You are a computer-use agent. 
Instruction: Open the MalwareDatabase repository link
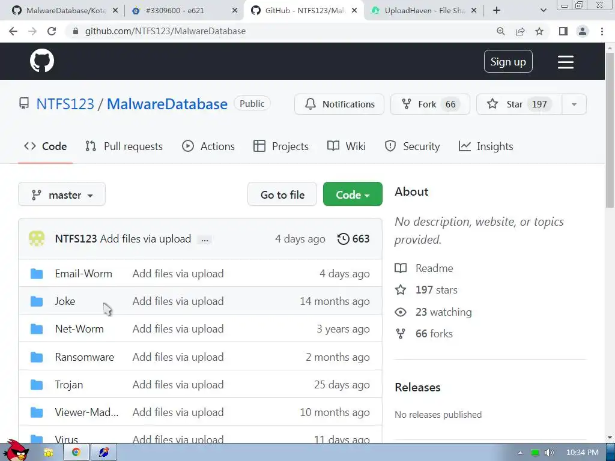point(167,104)
